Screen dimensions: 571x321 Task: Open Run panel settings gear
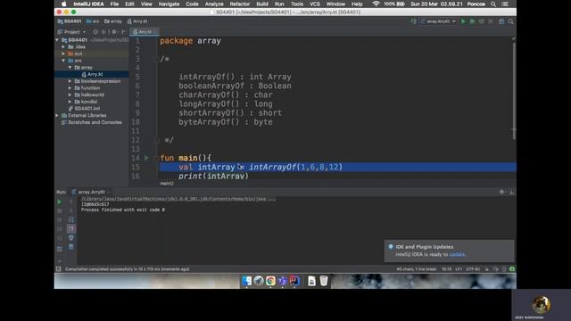pos(501,192)
